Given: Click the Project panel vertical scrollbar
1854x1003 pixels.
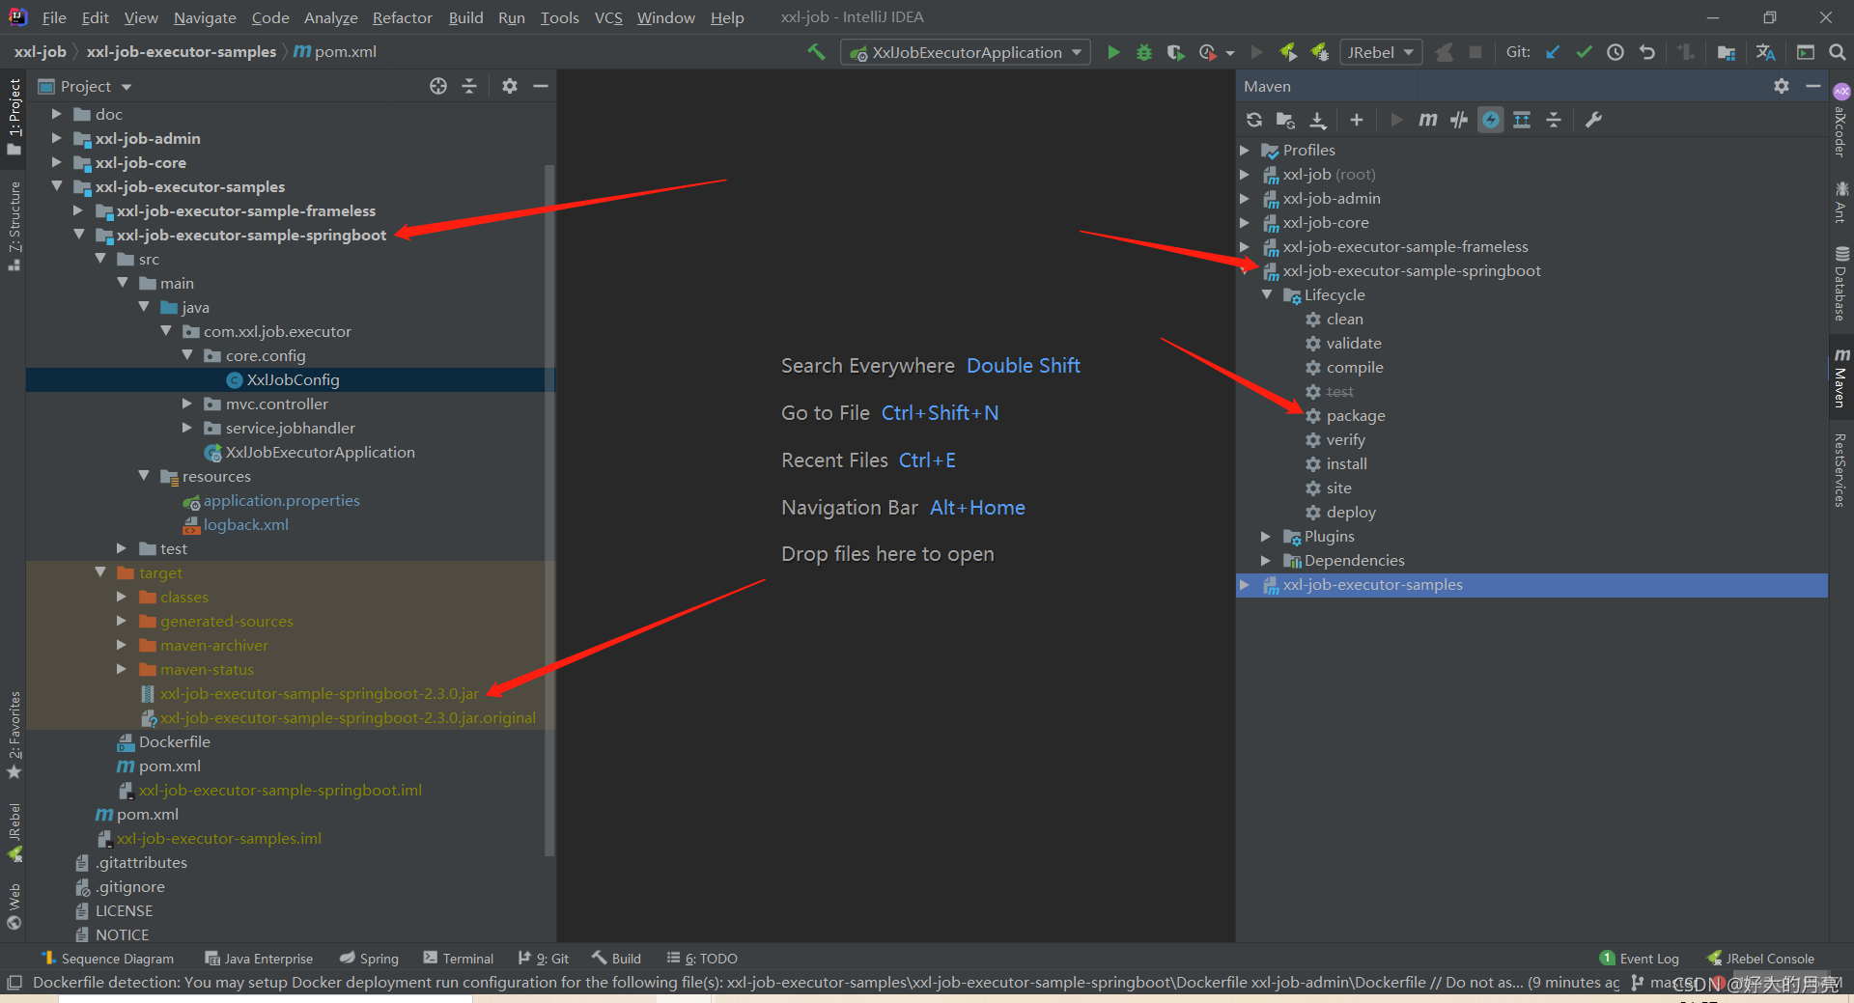Looking at the screenshot, I should 549,512.
